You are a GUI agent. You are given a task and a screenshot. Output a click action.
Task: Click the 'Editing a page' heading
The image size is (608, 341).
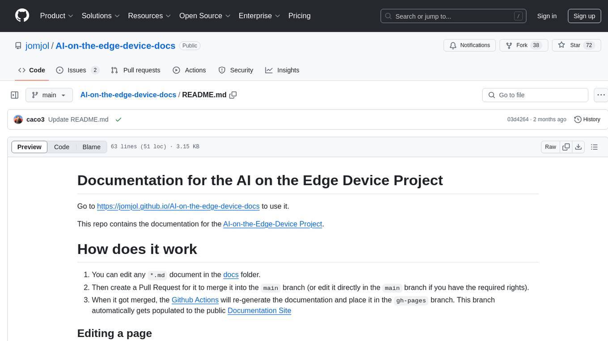[114, 333]
